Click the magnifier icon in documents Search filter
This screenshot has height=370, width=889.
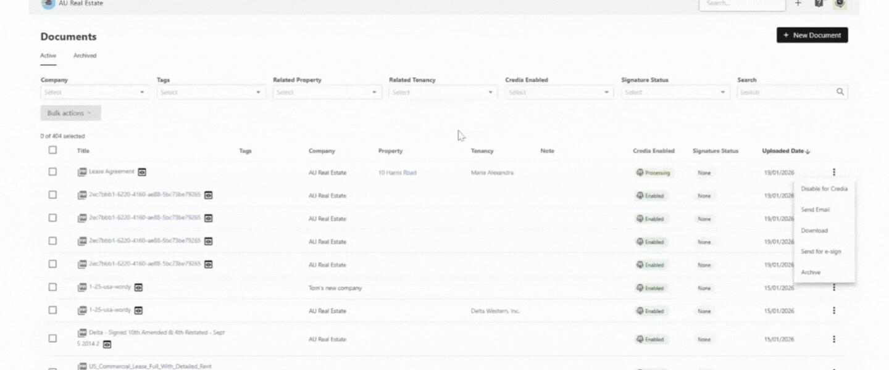tap(840, 92)
